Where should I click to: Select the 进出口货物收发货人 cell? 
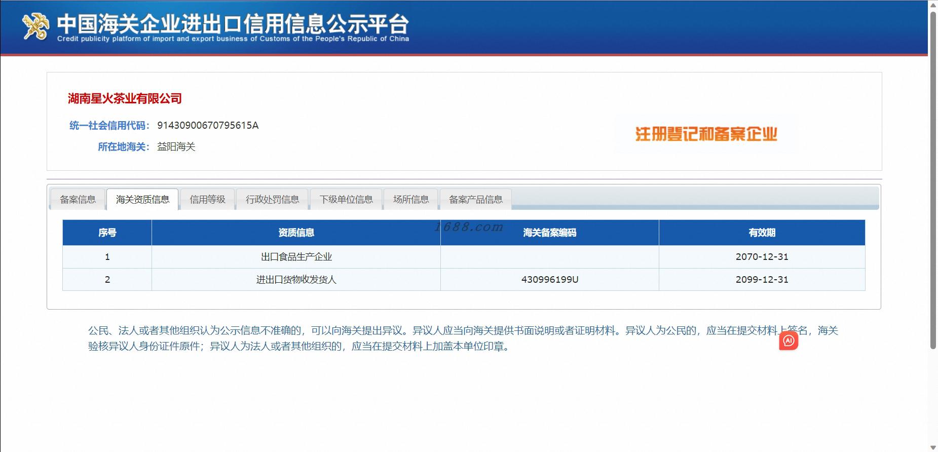(x=296, y=279)
